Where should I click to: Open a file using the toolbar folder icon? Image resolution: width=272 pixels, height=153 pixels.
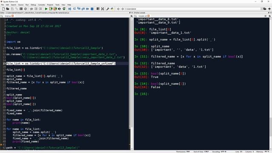[8, 8]
